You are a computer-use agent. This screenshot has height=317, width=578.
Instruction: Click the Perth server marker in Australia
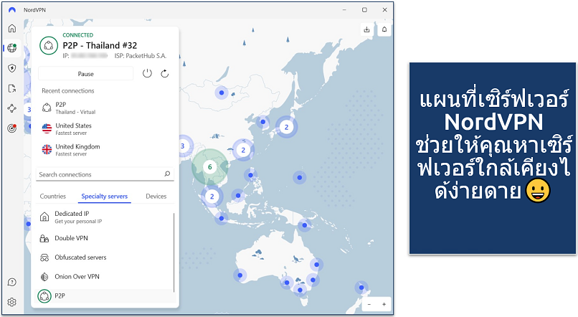240,275
